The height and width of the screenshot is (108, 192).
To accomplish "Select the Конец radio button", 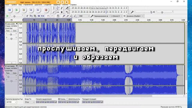I will coord(59,99).
